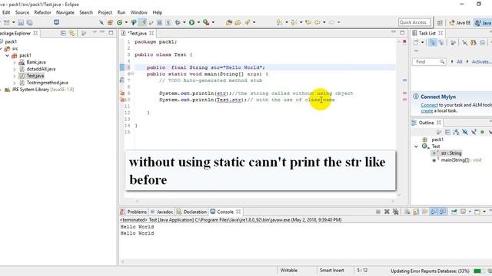The image size is (492, 276).
Task: Collapse the Test class in Outline
Action: point(416,146)
